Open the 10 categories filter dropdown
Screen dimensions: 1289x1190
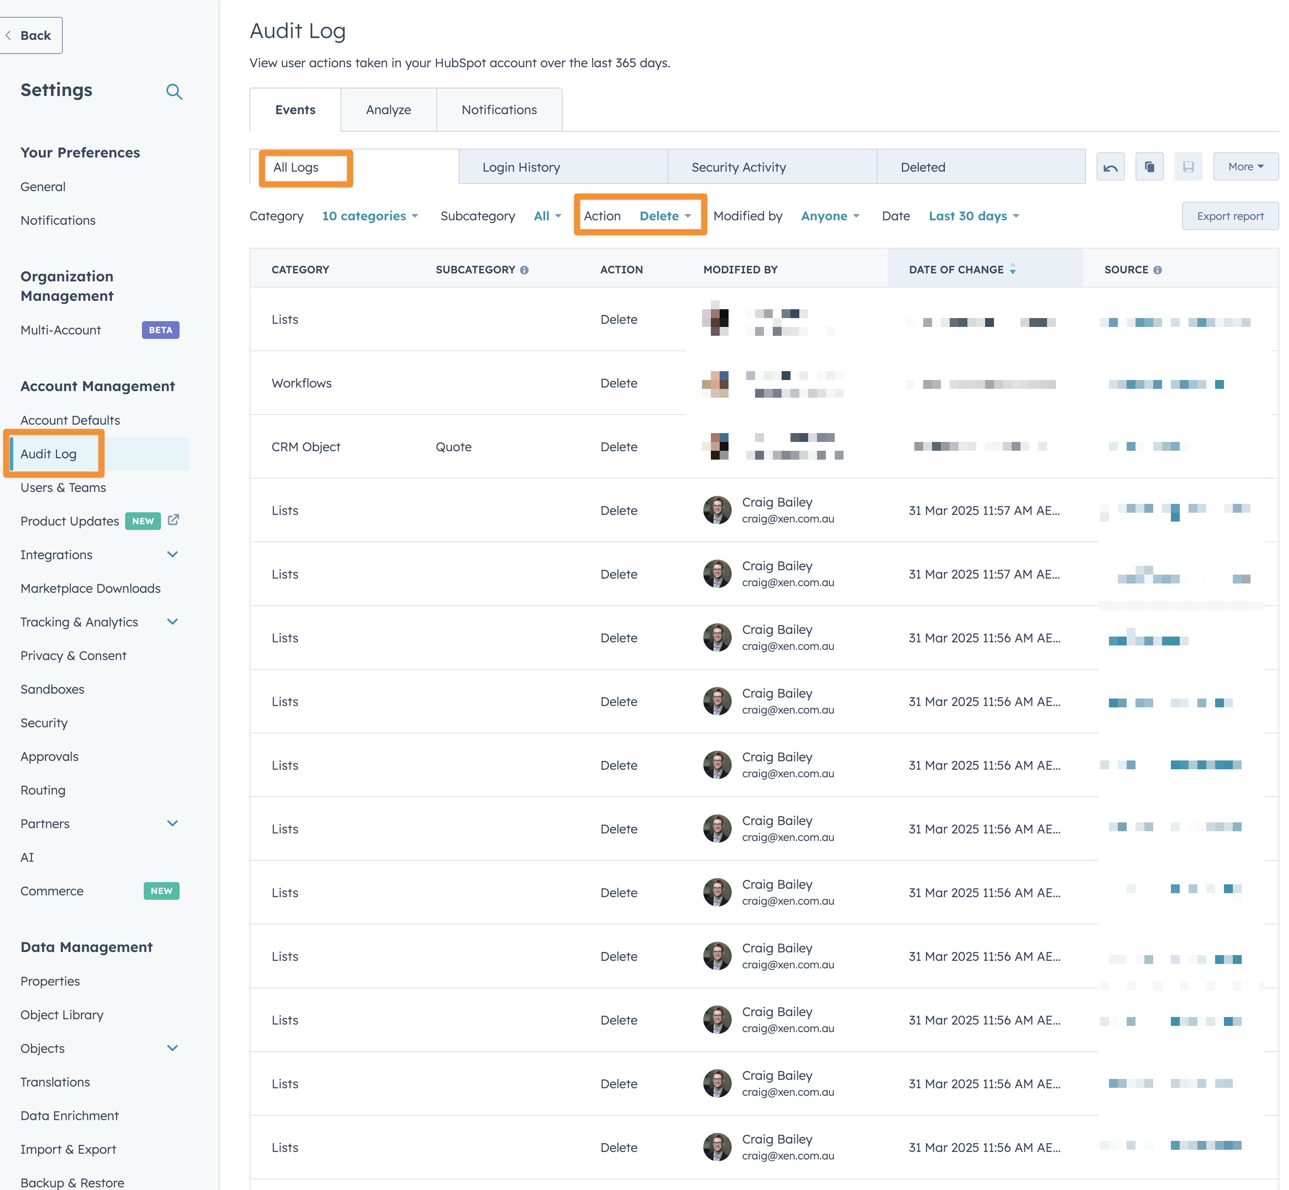point(369,216)
